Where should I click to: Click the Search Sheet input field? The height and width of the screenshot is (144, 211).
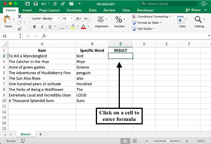pyautogui.click(x=169, y=4)
